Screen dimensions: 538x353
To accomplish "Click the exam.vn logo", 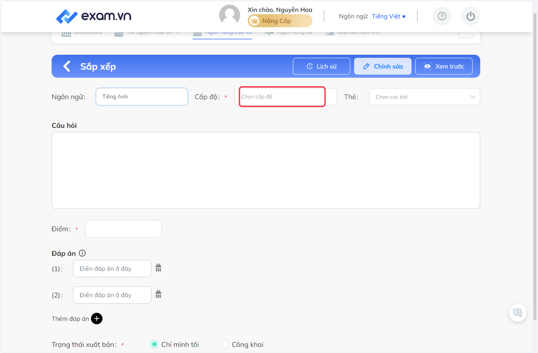I will (93, 17).
